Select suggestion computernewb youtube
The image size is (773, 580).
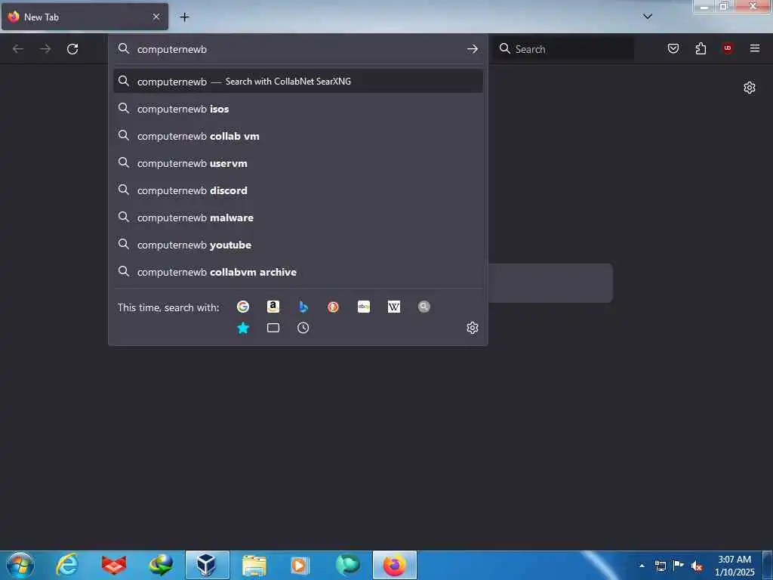tap(297, 245)
